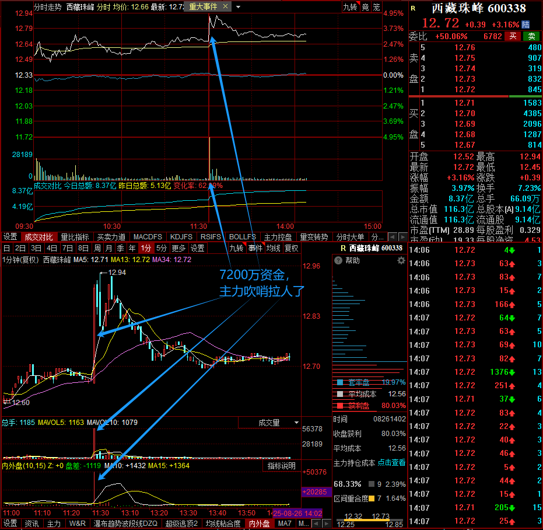Open dropdown arrow next to 重大事件
The height and width of the screenshot is (530, 543).
[238, 6]
